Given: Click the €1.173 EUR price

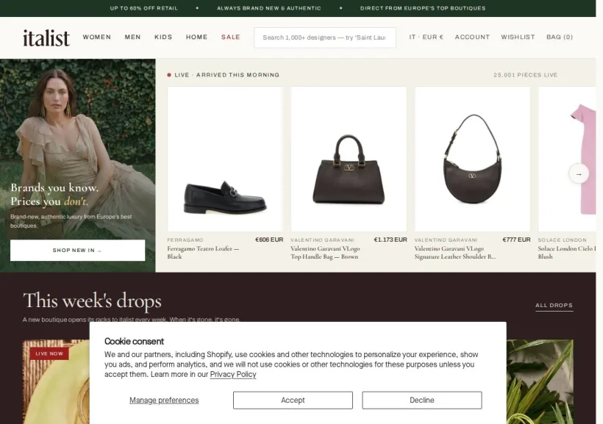Looking at the screenshot, I should pyautogui.click(x=390, y=240).
